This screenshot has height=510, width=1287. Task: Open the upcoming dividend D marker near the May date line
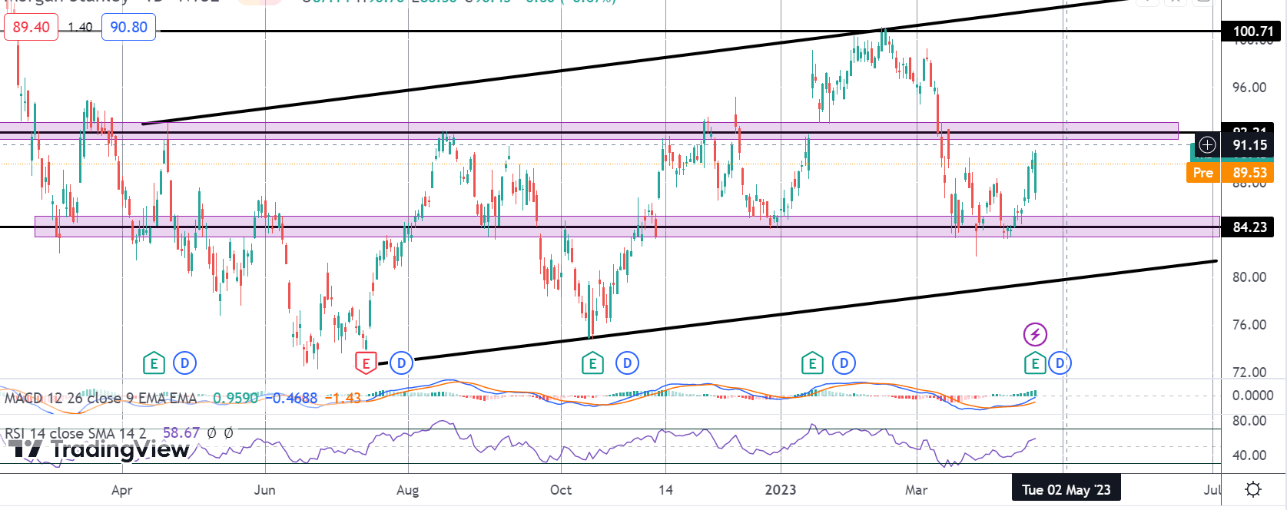pyautogui.click(x=1060, y=363)
